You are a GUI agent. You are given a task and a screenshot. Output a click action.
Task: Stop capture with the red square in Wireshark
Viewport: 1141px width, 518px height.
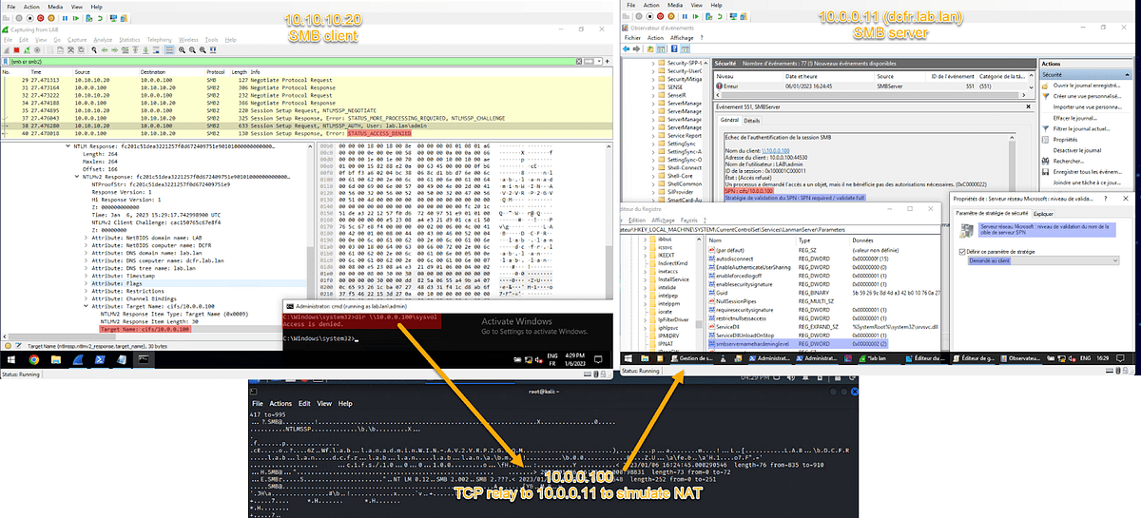pyautogui.click(x=16, y=52)
